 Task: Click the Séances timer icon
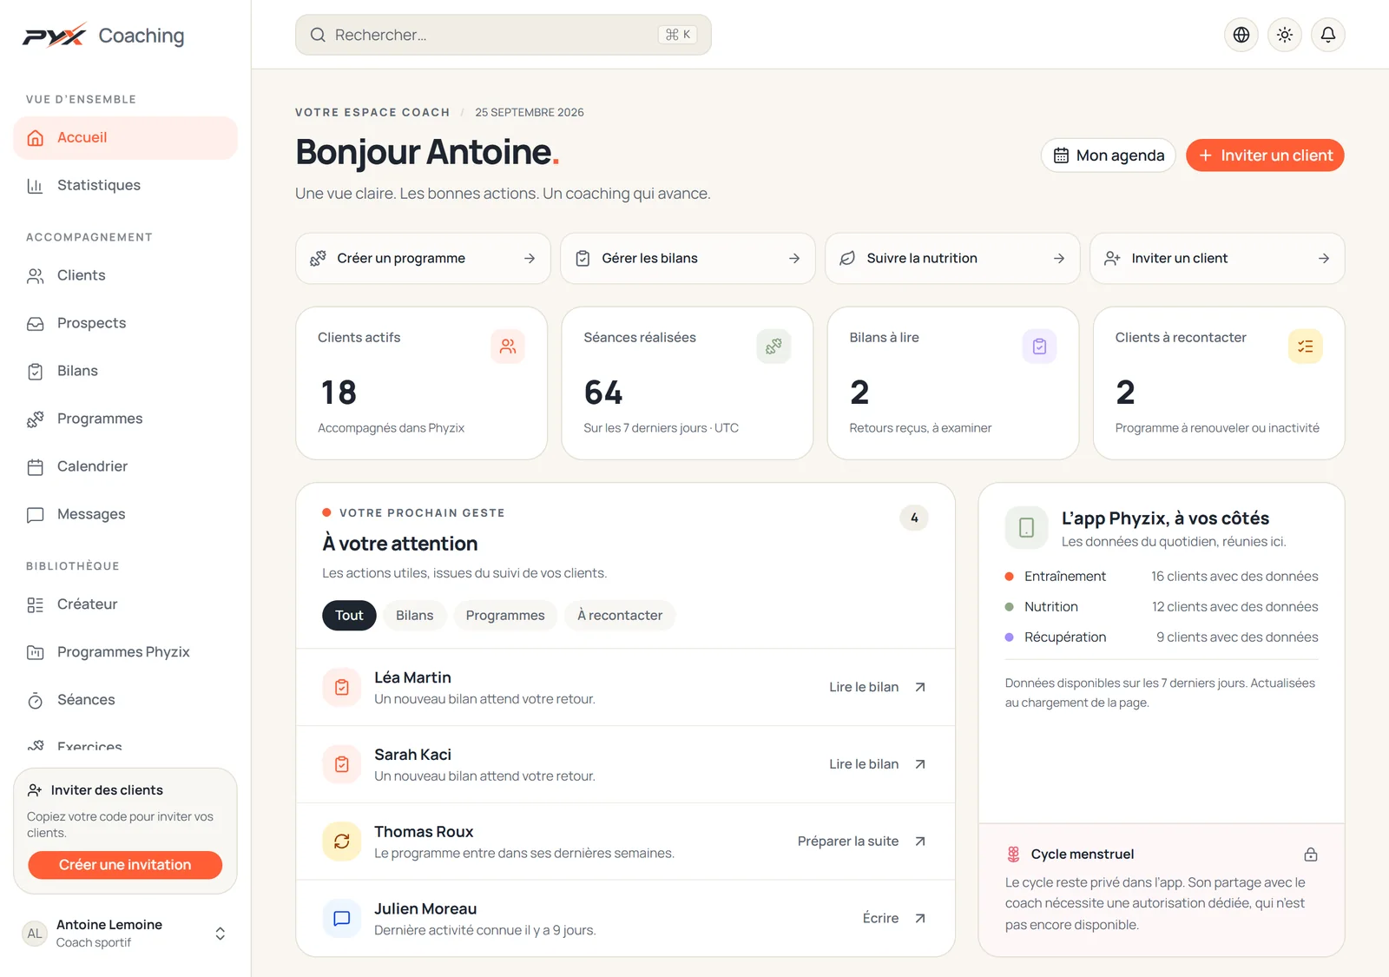click(x=36, y=701)
